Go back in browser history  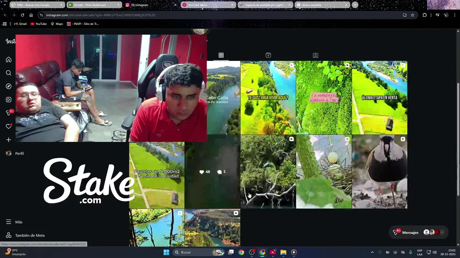5,15
